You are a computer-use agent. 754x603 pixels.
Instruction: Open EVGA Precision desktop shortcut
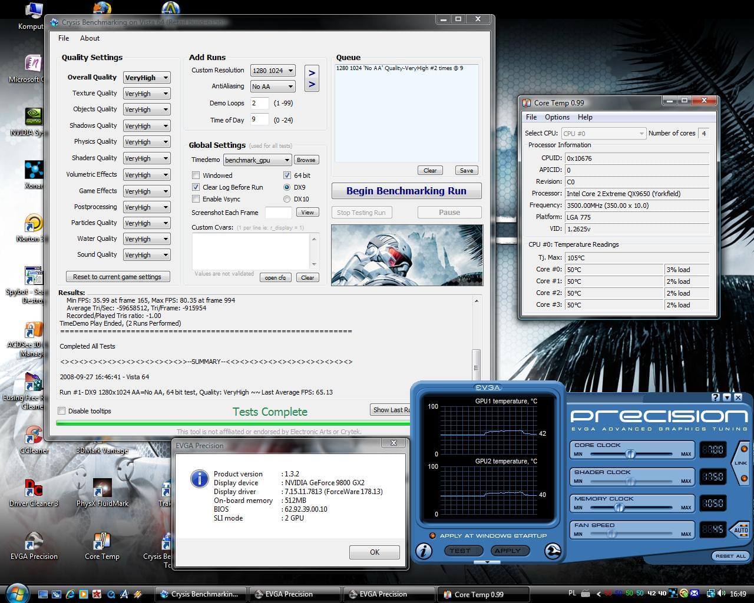(x=34, y=546)
